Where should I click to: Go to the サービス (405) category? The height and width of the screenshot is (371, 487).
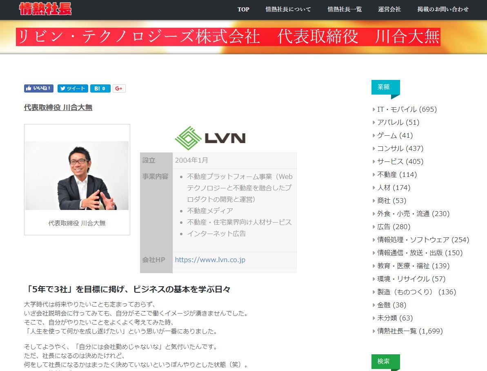point(400,161)
